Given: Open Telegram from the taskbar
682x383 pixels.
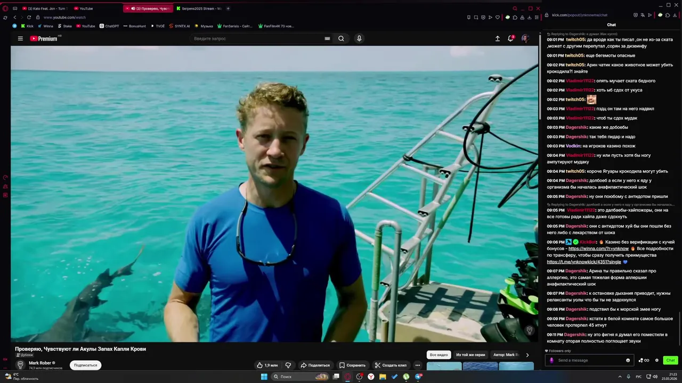Looking at the screenshot, I should [418, 377].
